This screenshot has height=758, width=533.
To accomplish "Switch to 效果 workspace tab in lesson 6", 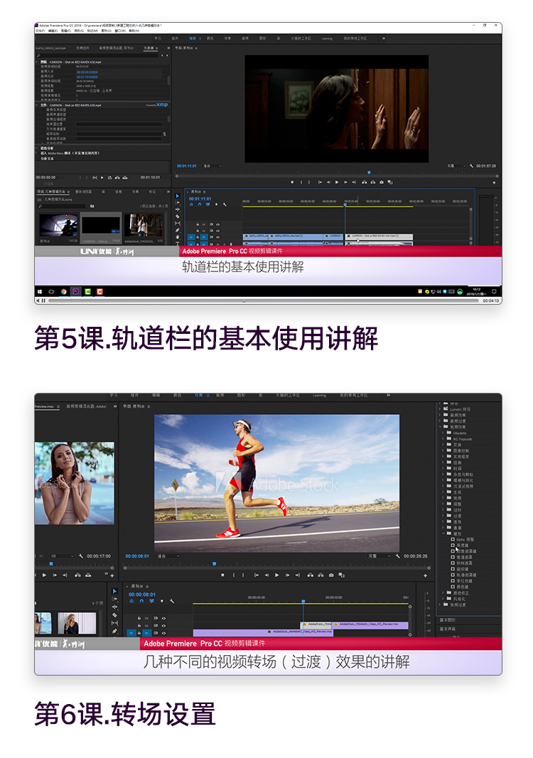I will click(x=198, y=396).
